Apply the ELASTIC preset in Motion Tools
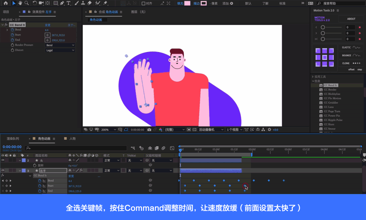 [x=350, y=47]
